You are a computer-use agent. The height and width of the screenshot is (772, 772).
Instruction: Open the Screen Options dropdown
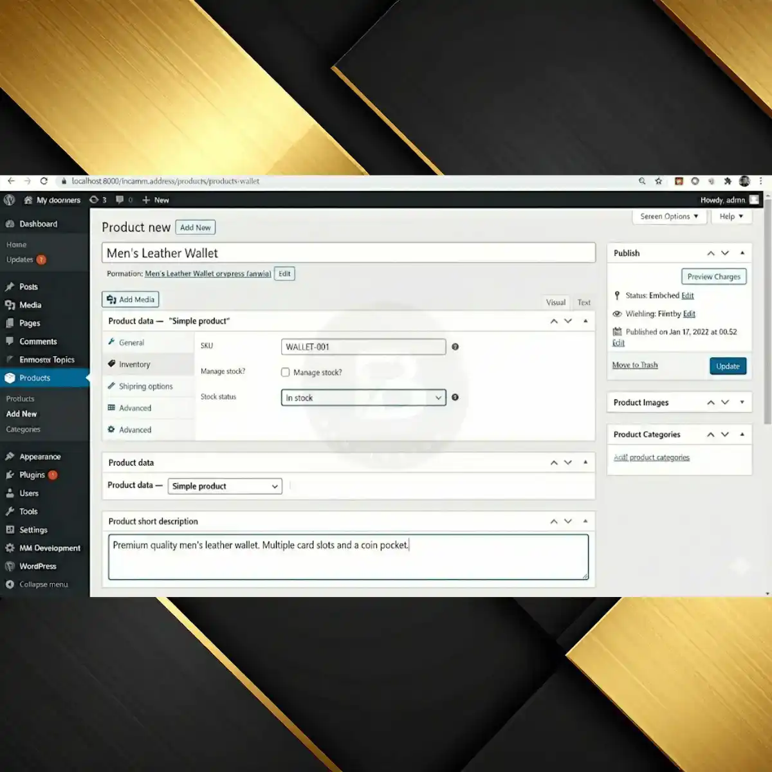(x=669, y=216)
